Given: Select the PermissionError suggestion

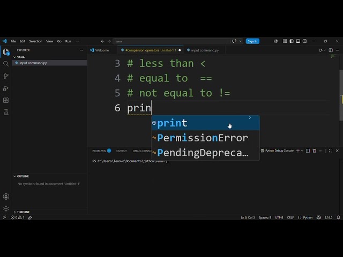Looking at the screenshot, I should tap(206, 138).
